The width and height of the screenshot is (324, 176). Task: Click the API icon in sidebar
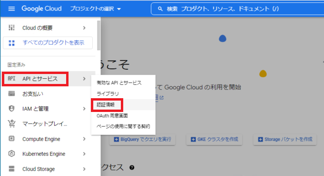click(11, 79)
